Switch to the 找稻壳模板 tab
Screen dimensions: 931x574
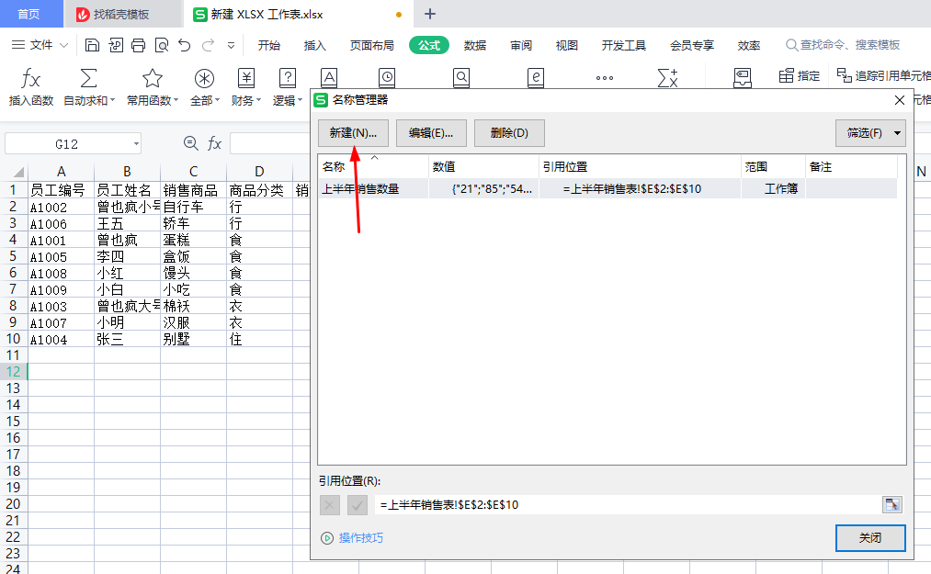point(121,15)
